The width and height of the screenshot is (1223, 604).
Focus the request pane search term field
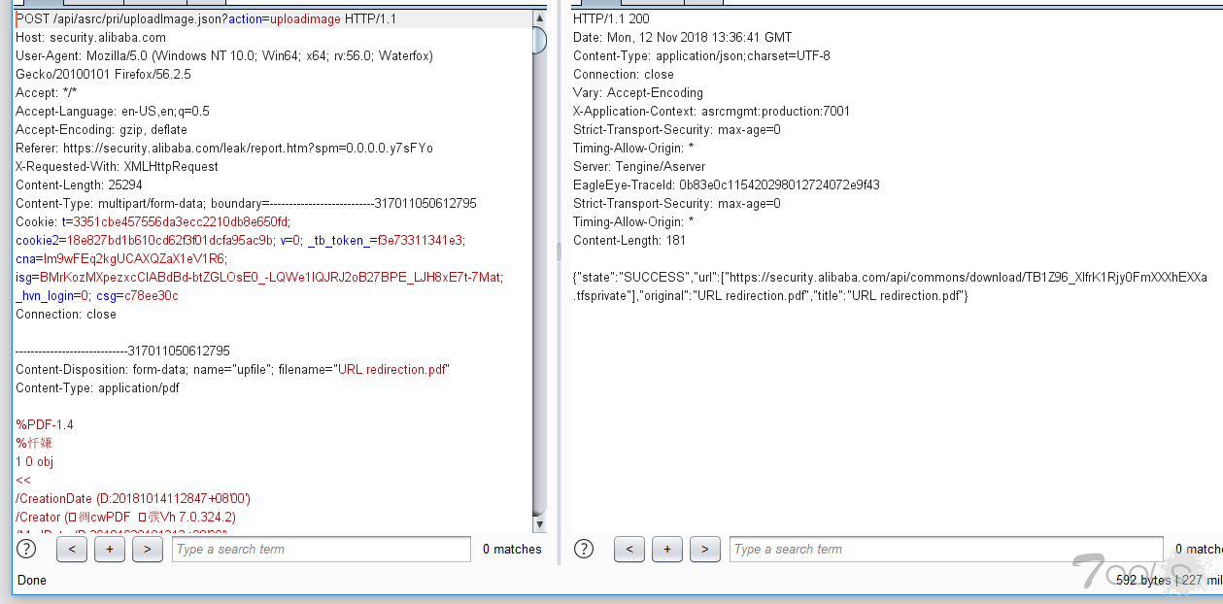tap(322, 549)
